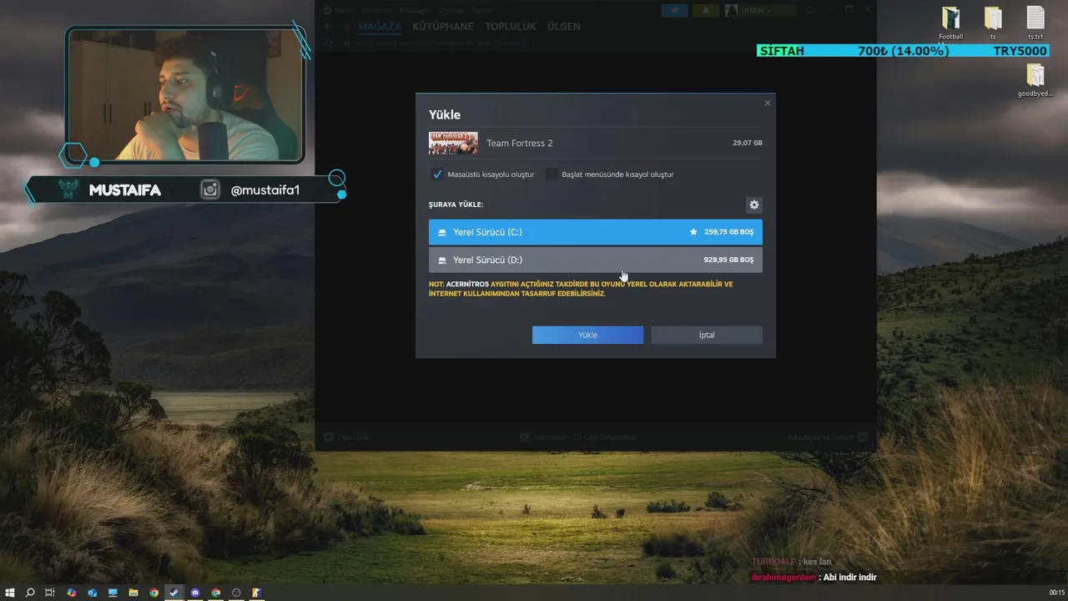Click 929,95 GB BOŞ free-space text

coord(728,260)
